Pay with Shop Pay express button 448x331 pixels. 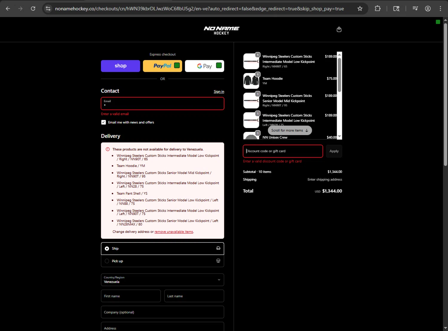(x=120, y=66)
